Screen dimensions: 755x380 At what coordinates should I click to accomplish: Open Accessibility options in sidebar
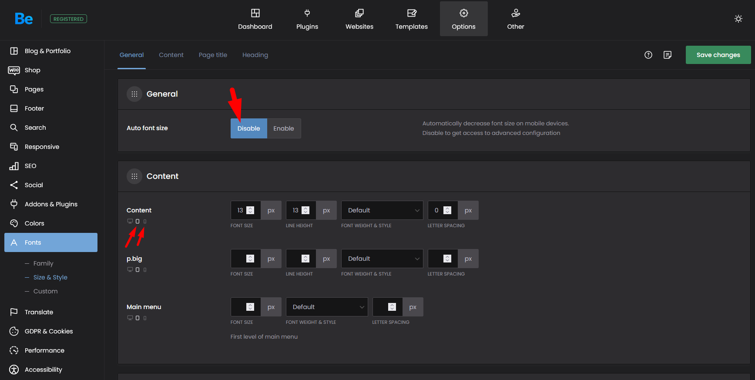pyautogui.click(x=51, y=370)
